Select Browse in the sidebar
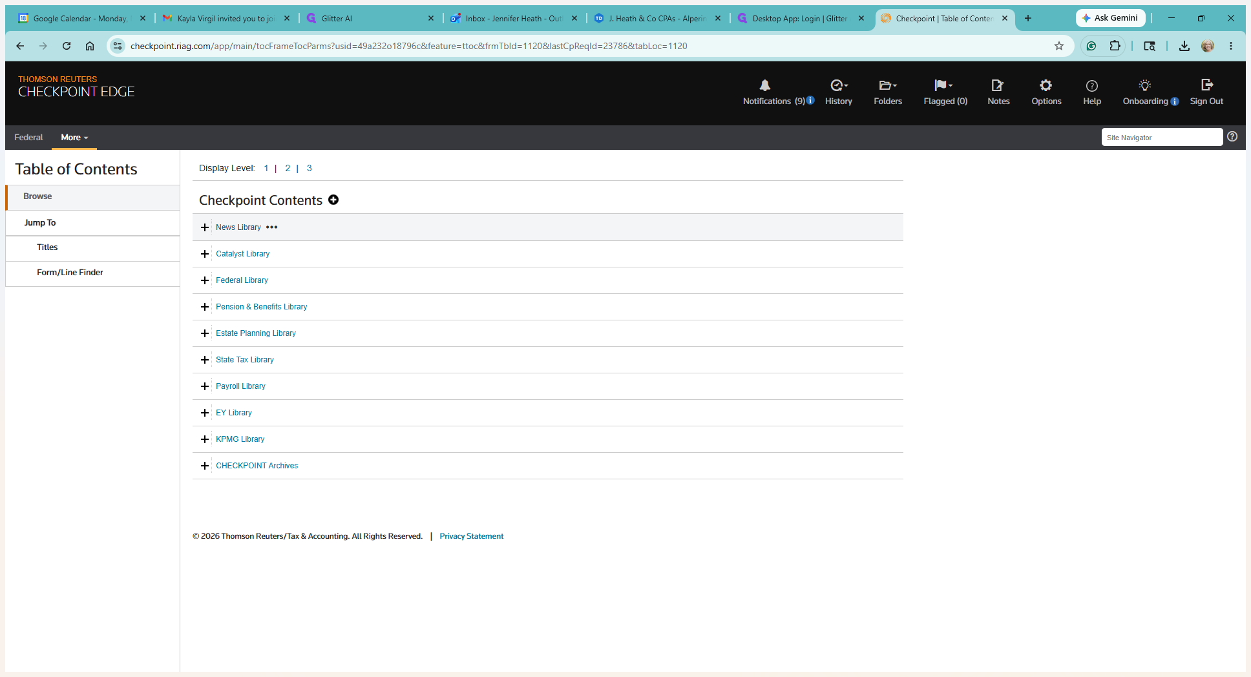This screenshot has width=1251, height=677. coord(92,196)
